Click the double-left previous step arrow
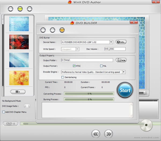The height and width of the screenshot is (141, 161). pos(96,133)
